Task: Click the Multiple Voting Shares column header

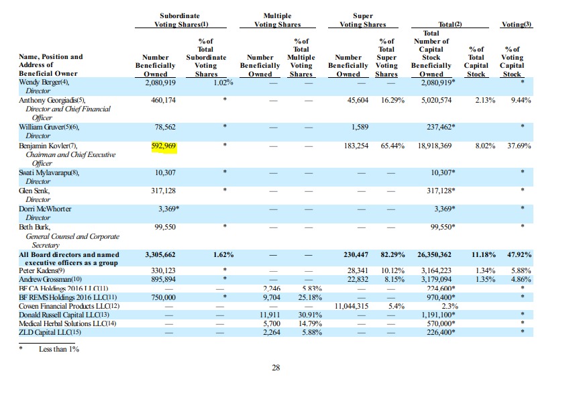Action: [x=277, y=20]
